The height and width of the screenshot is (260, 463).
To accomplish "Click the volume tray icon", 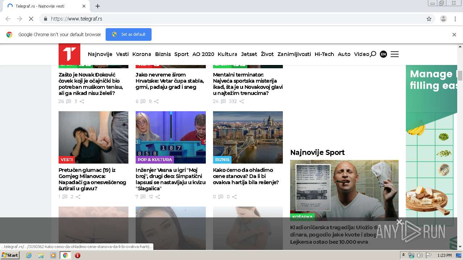I will click(420, 255).
